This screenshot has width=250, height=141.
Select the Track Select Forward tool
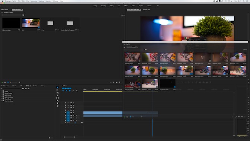pos(57,90)
